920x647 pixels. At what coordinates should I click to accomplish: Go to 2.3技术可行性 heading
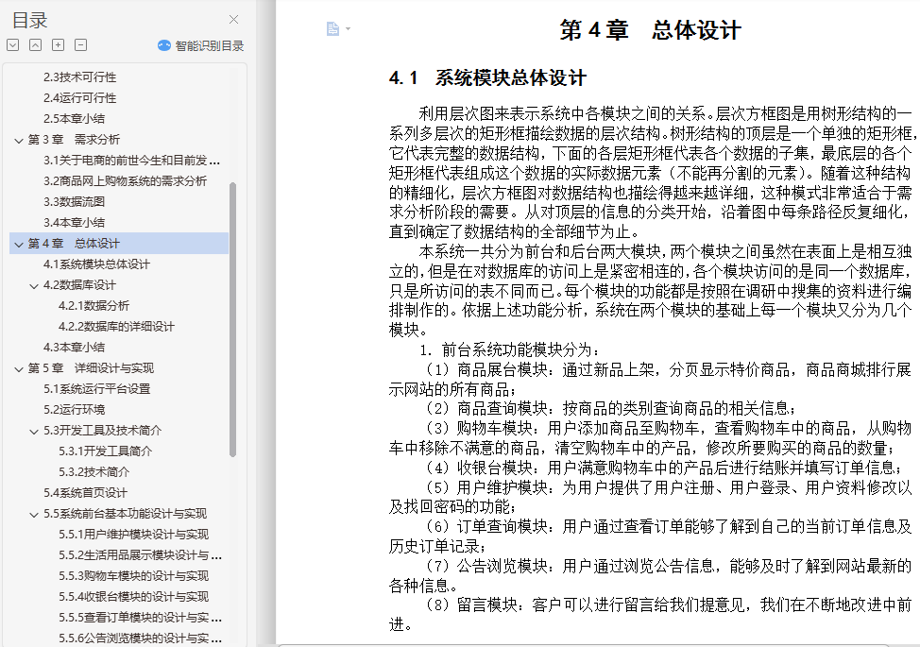79,77
